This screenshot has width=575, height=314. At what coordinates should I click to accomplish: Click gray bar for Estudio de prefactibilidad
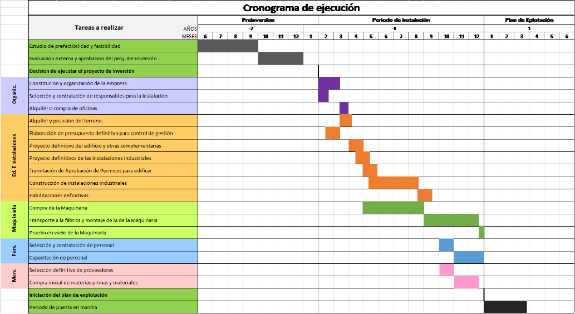[228, 46]
